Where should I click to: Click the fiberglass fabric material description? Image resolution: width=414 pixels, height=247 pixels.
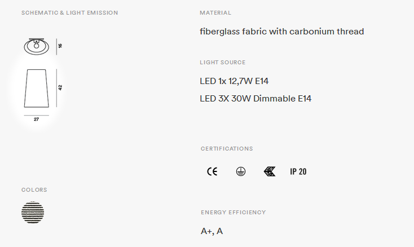(281, 32)
